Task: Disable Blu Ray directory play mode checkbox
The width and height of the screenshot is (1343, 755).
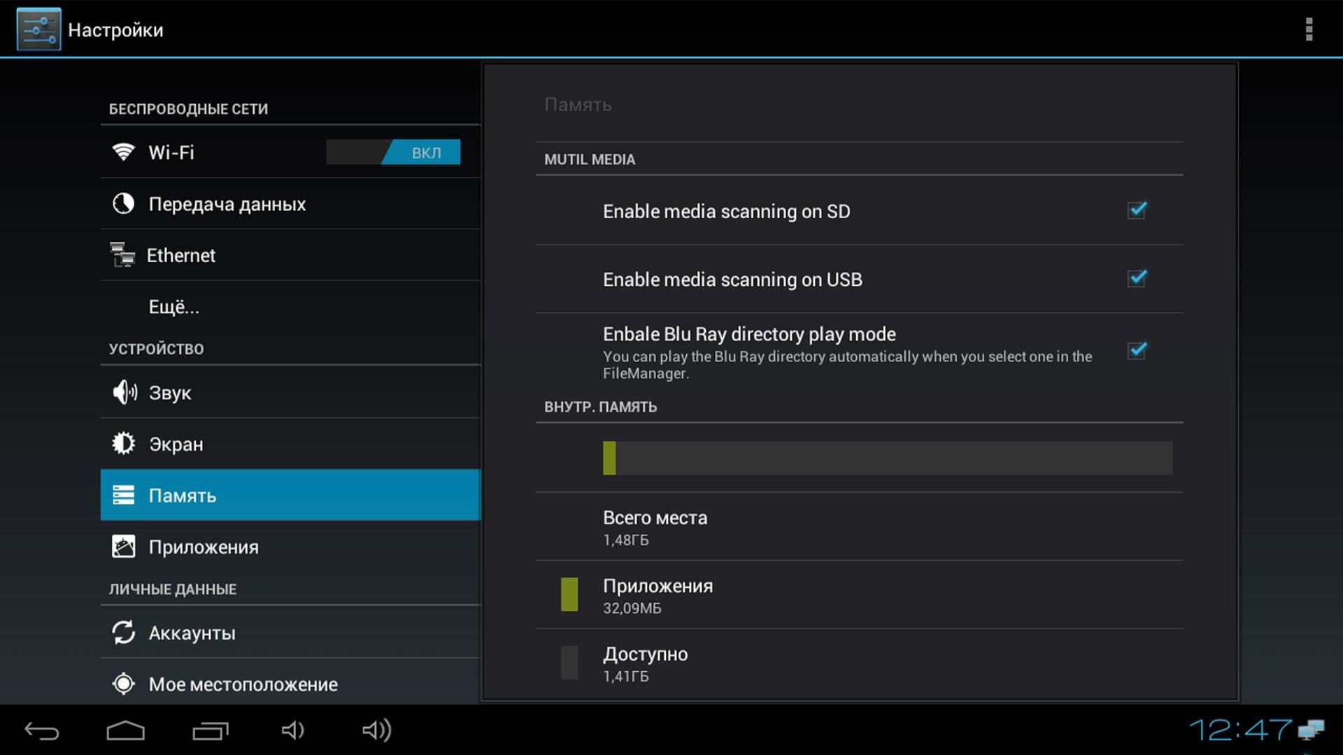Action: 1137,351
